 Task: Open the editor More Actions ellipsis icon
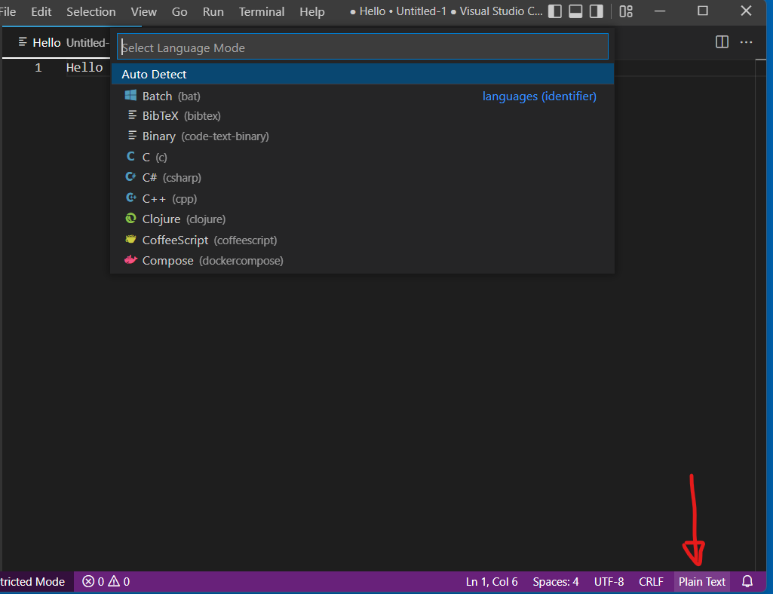click(x=746, y=43)
